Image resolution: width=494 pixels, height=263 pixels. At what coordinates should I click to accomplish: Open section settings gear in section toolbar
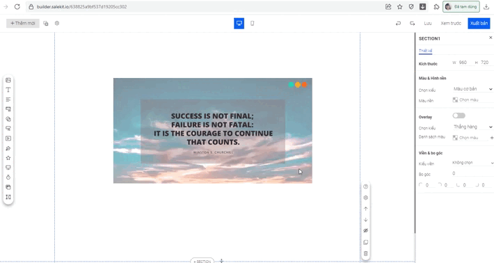[x=365, y=198]
